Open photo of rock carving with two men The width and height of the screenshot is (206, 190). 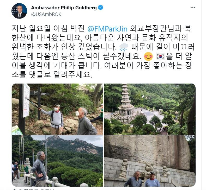[x=150, y=161]
